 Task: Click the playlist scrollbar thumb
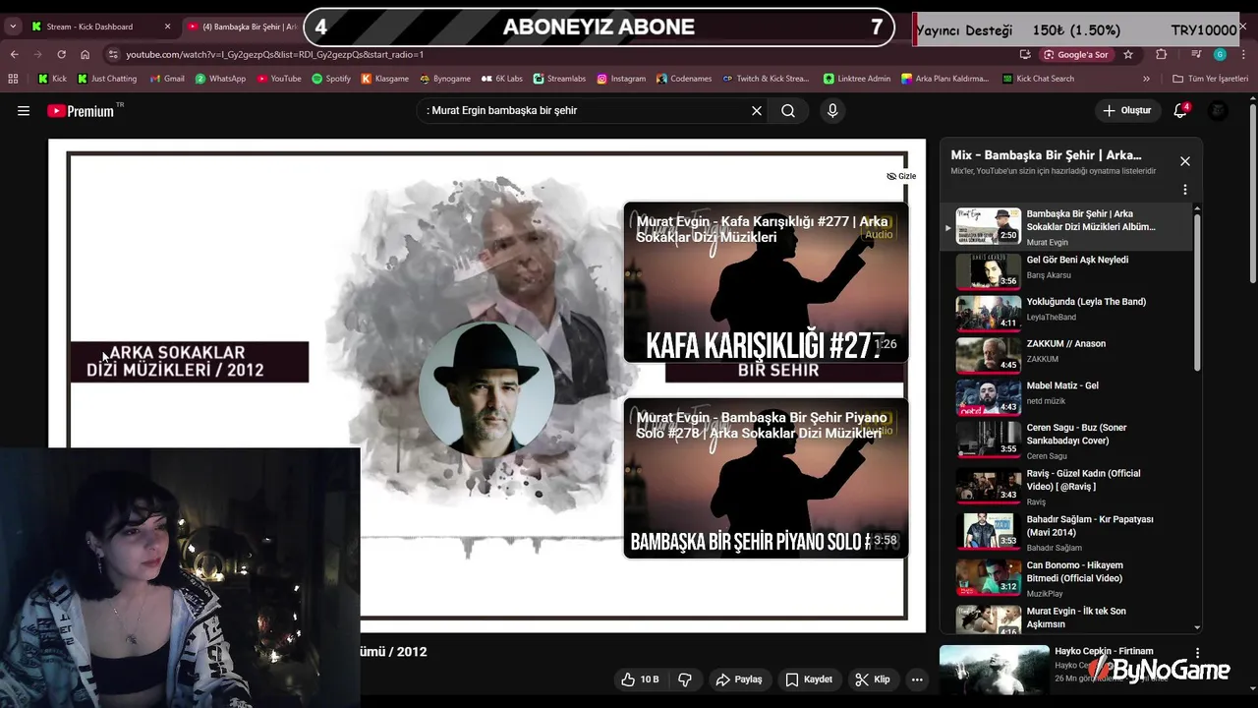click(1197, 292)
